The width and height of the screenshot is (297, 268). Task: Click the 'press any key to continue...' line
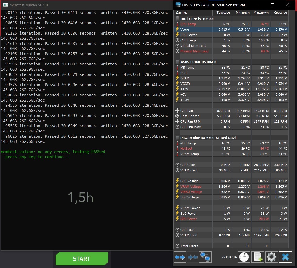click(x=38, y=157)
